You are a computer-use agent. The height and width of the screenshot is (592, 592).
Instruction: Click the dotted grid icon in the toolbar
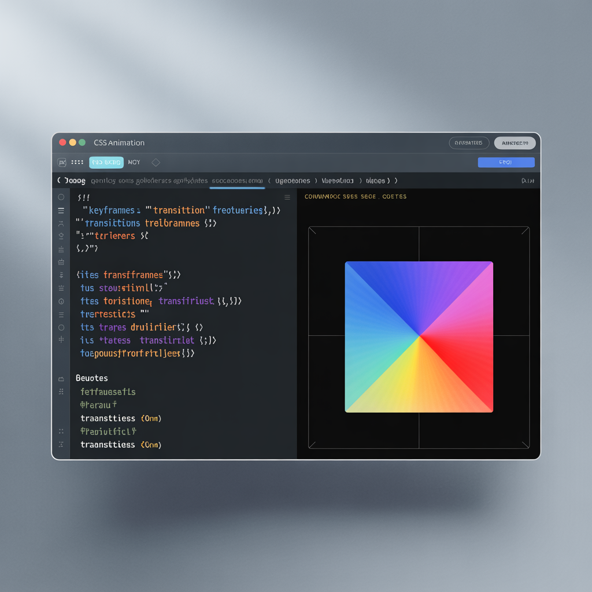[x=77, y=162]
